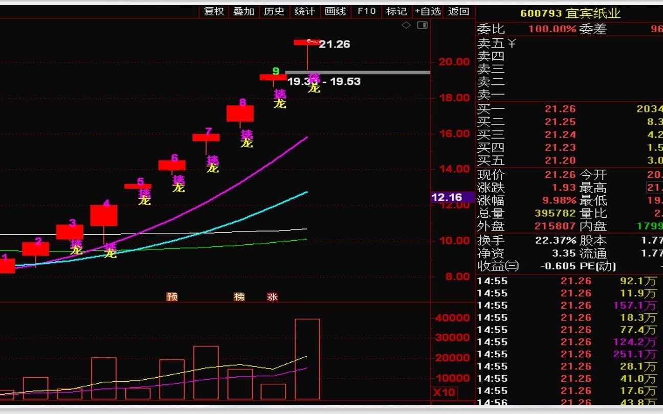Click the X10 volume scale label
Viewport: 663px width, 414px height.
point(444,393)
